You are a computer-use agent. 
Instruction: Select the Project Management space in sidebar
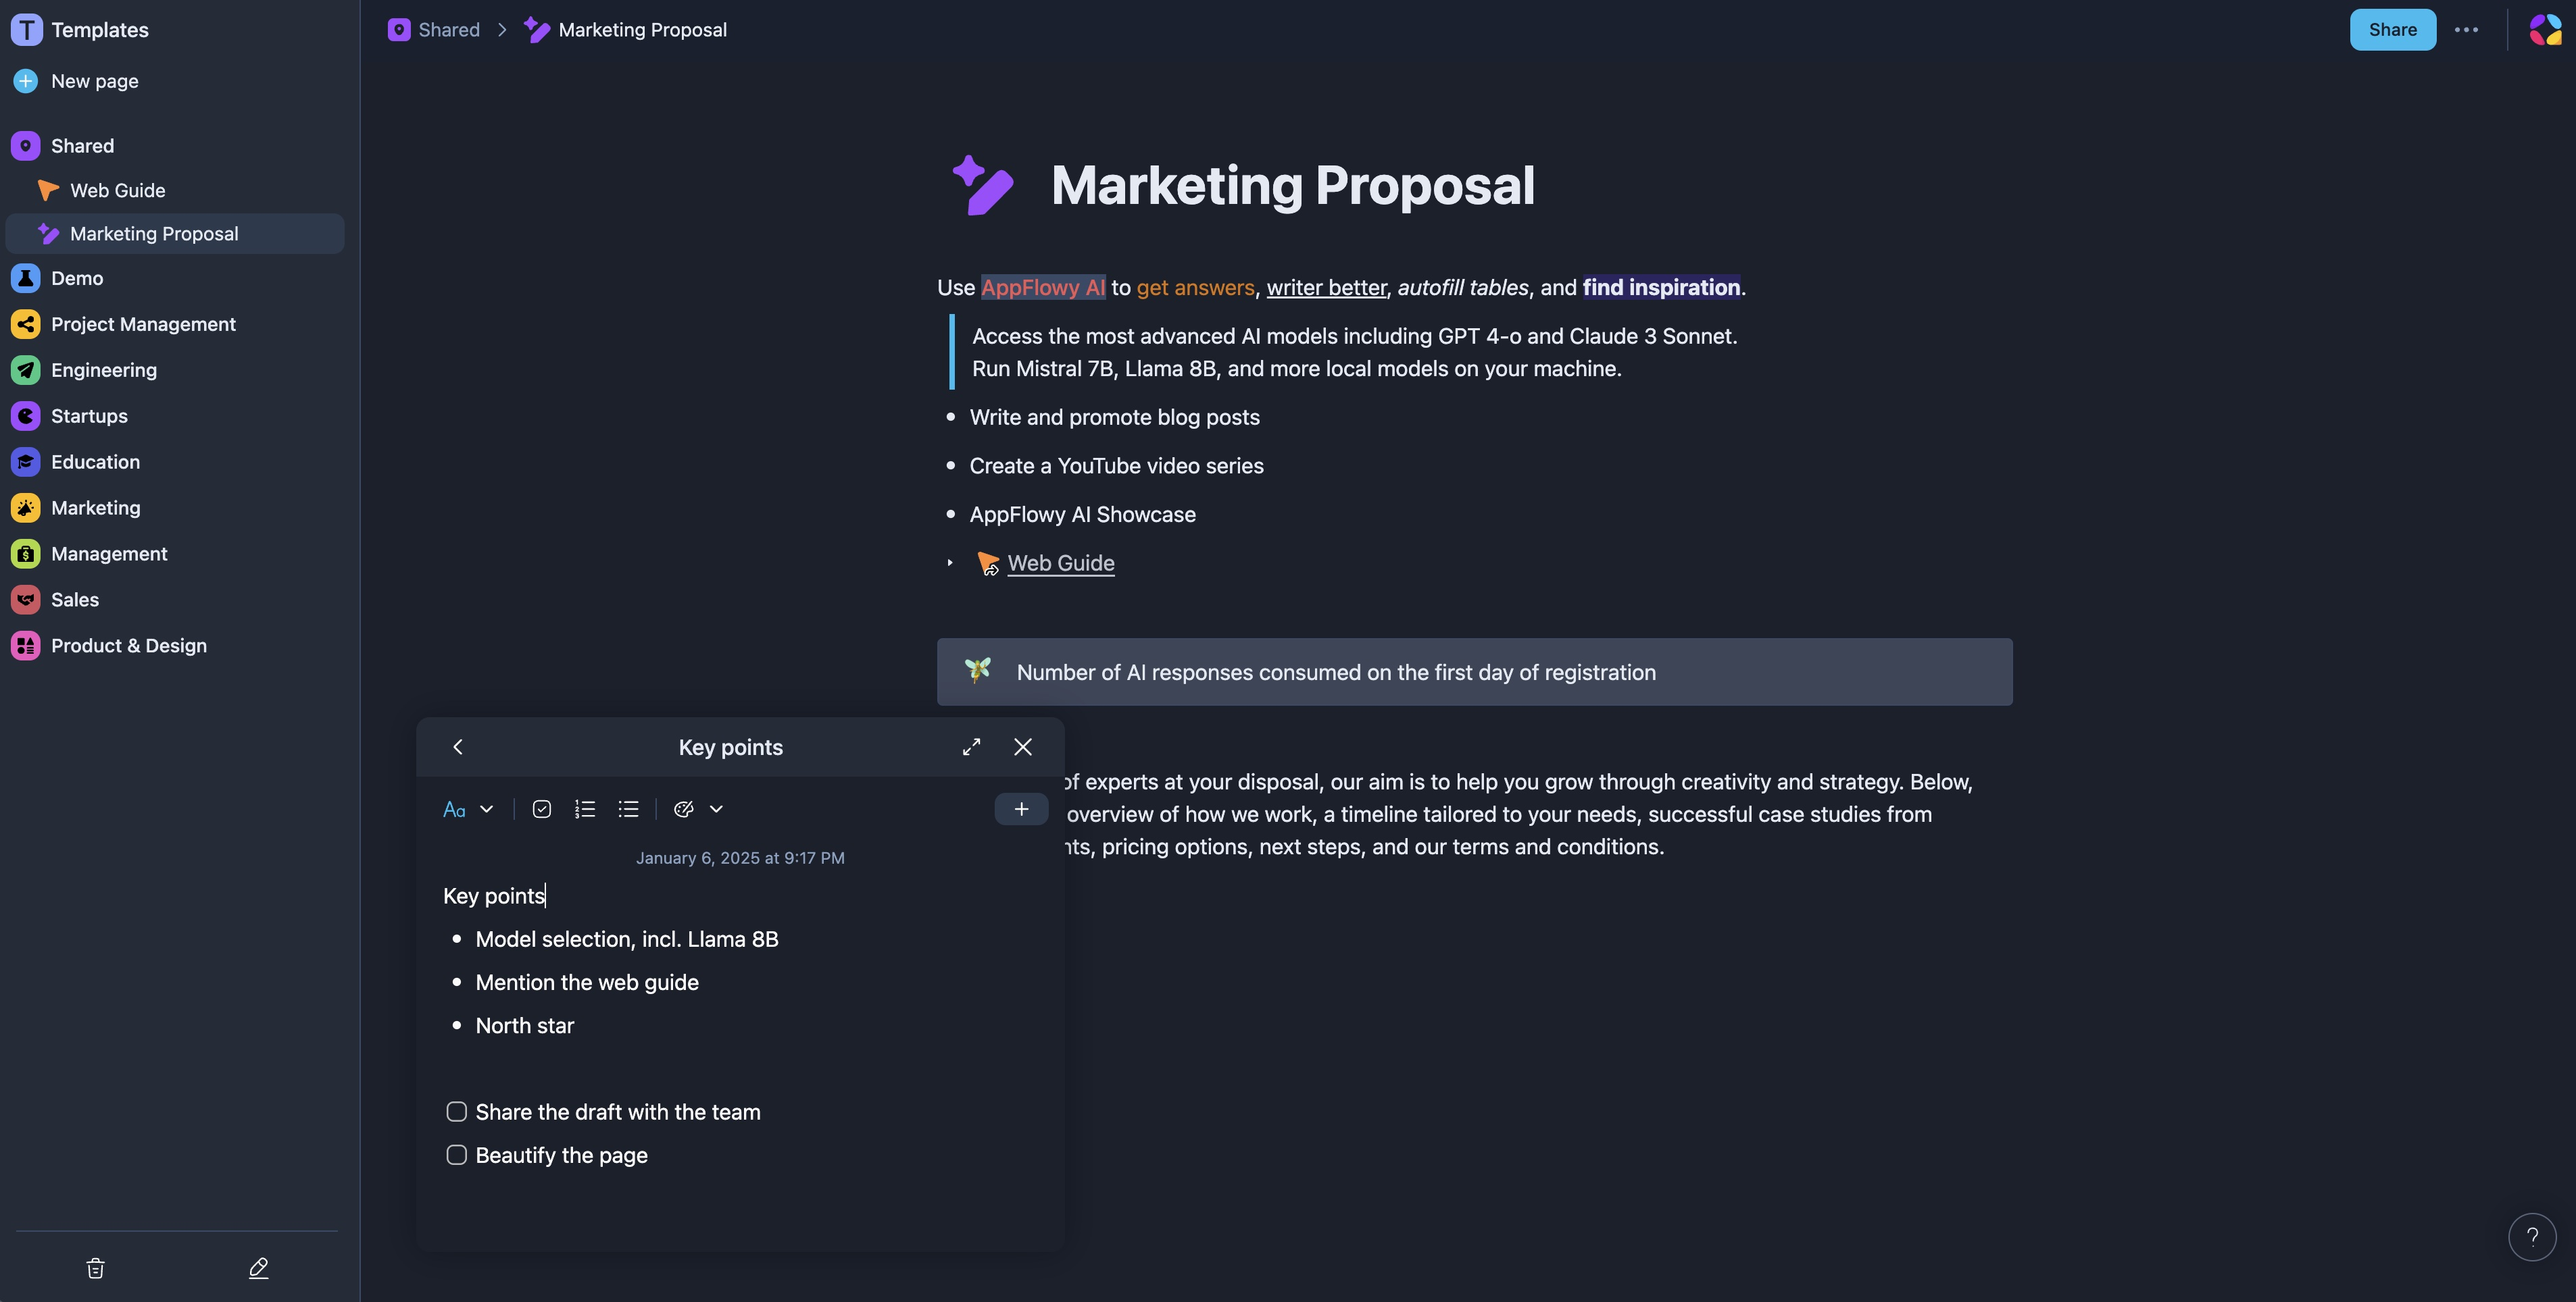(x=143, y=323)
